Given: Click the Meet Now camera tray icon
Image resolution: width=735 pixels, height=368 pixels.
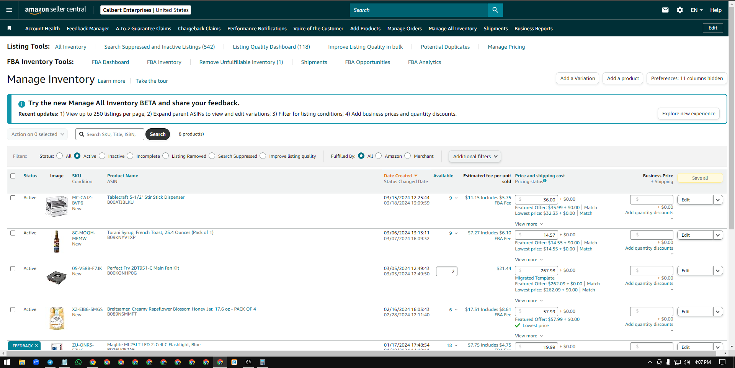Looking at the screenshot, I should point(659,362).
